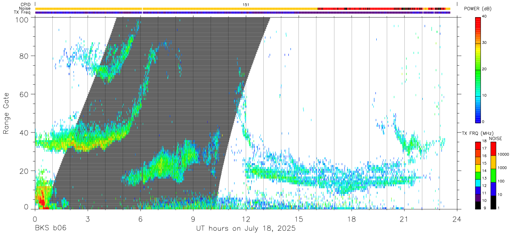This screenshot has width=514, height=237.
Task: Click the 10000 label on noise scale
Action: point(503,154)
